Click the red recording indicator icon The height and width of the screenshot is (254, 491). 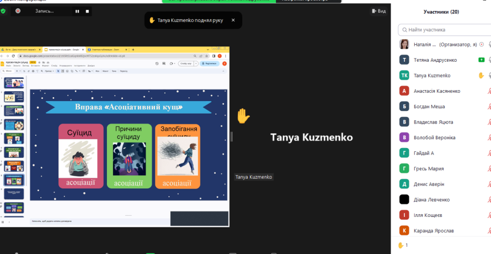(x=18, y=11)
